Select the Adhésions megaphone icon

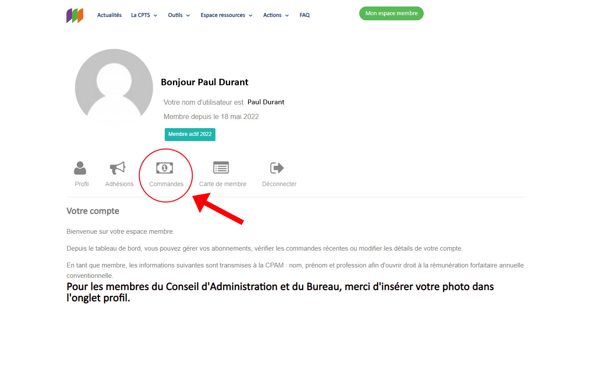[117, 167]
